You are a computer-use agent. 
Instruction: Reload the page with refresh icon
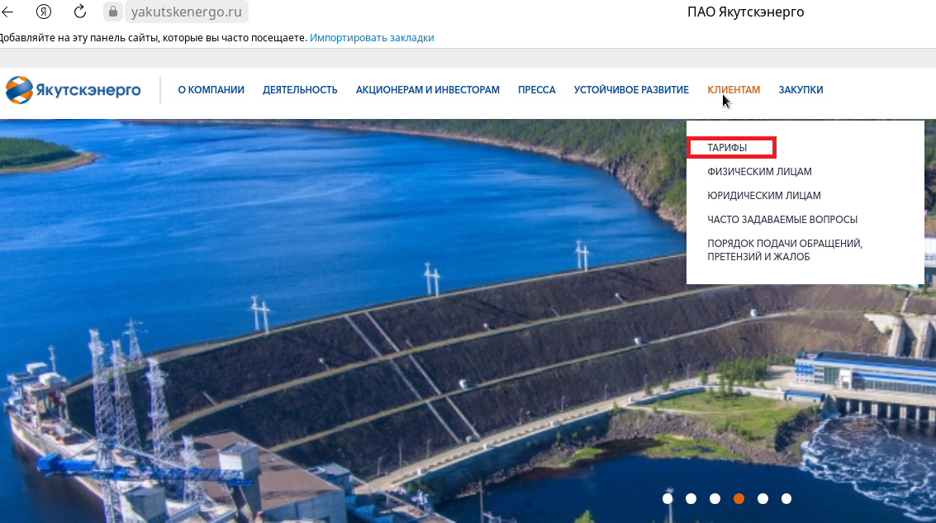pos(80,12)
